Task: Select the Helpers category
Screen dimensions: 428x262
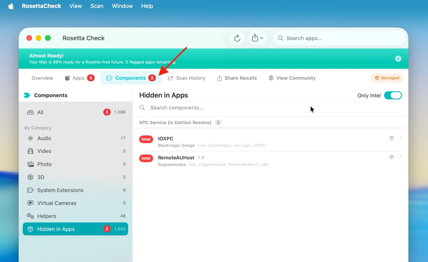Action: point(76,216)
